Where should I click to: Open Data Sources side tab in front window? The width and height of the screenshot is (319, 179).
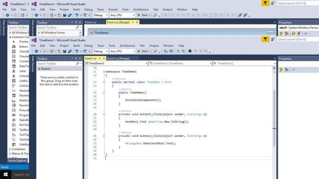pos(33,64)
